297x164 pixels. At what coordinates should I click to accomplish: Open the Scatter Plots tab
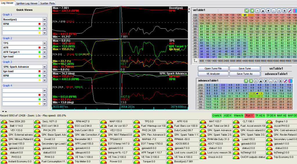click(x=48, y=3)
